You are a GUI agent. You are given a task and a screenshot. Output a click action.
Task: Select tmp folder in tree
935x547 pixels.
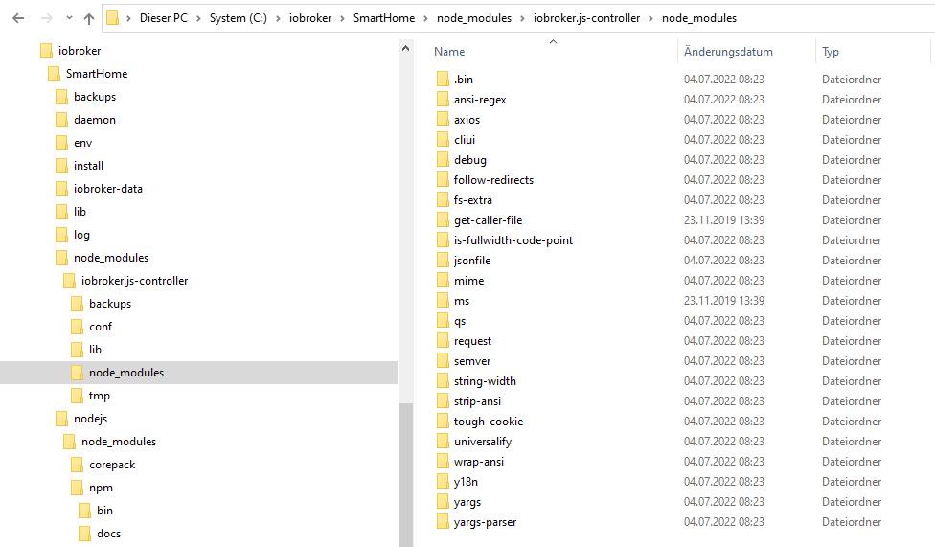(99, 396)
